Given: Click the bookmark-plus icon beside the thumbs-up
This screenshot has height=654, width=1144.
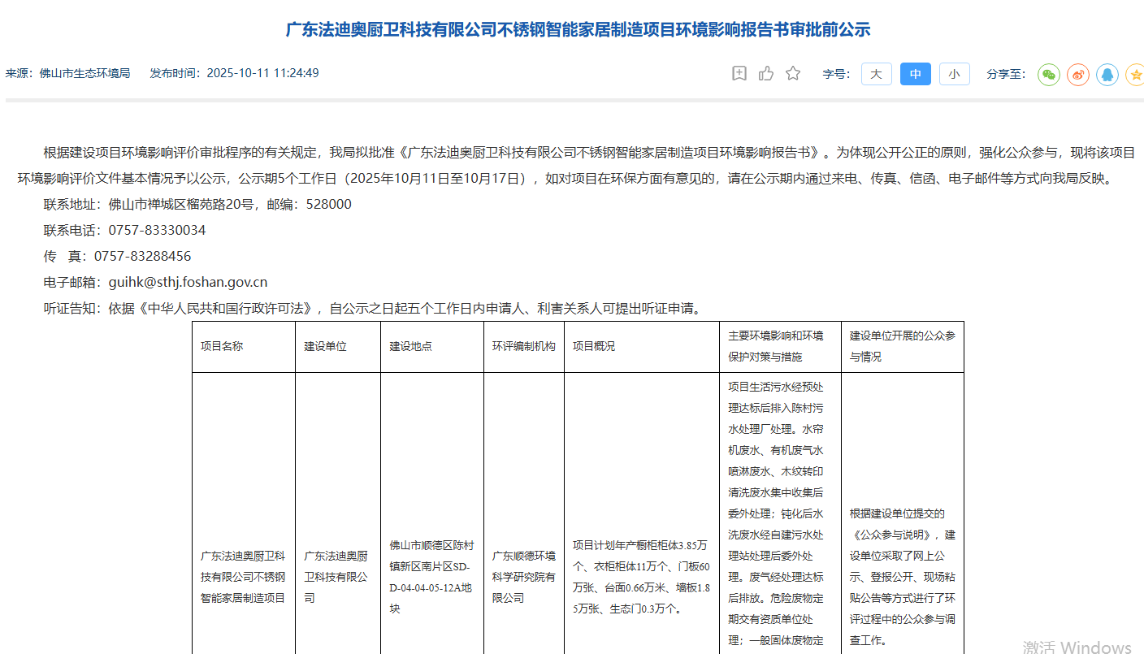Looking at the screenshot, I should click(739, 74).
